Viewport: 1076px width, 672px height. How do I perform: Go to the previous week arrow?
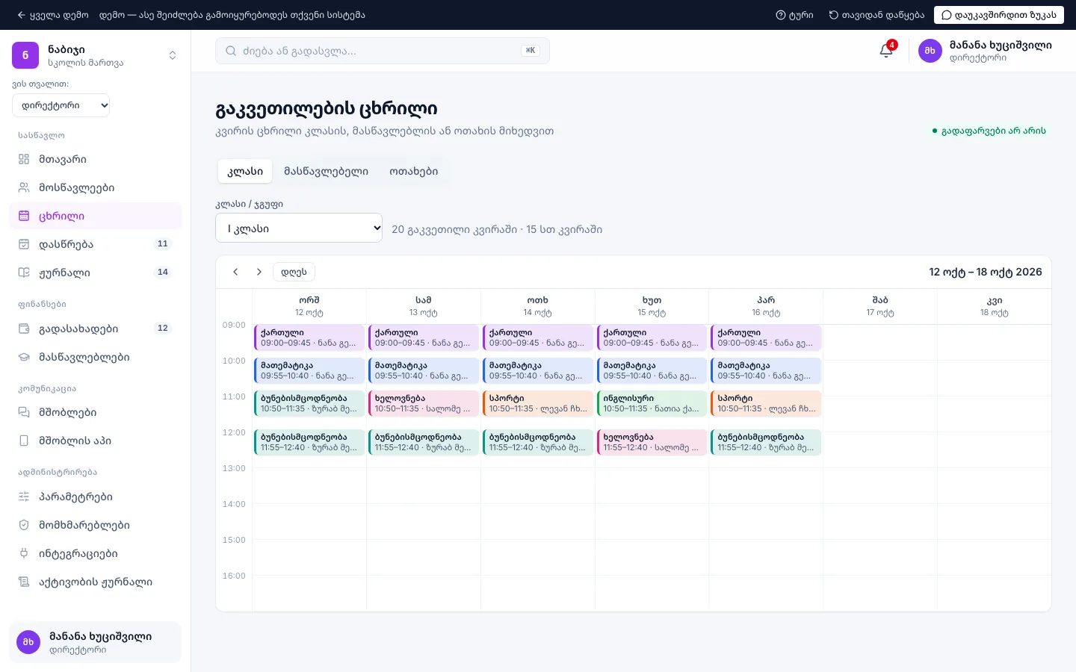pyautogui.click(x=235, y=272)
